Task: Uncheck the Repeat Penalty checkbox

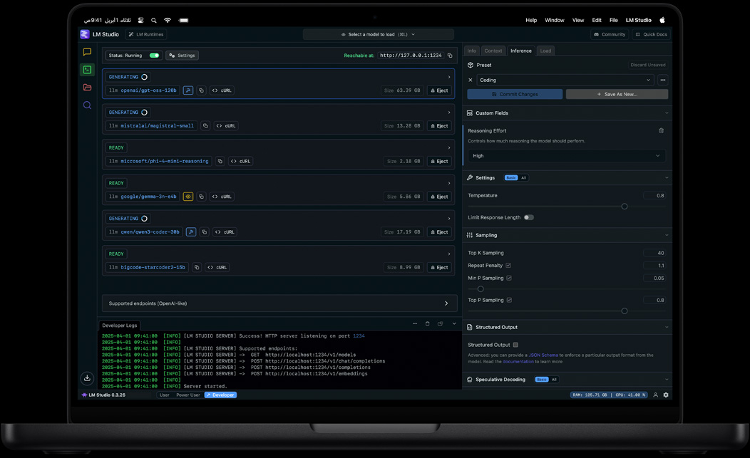Action: click(x=510, y=265)
